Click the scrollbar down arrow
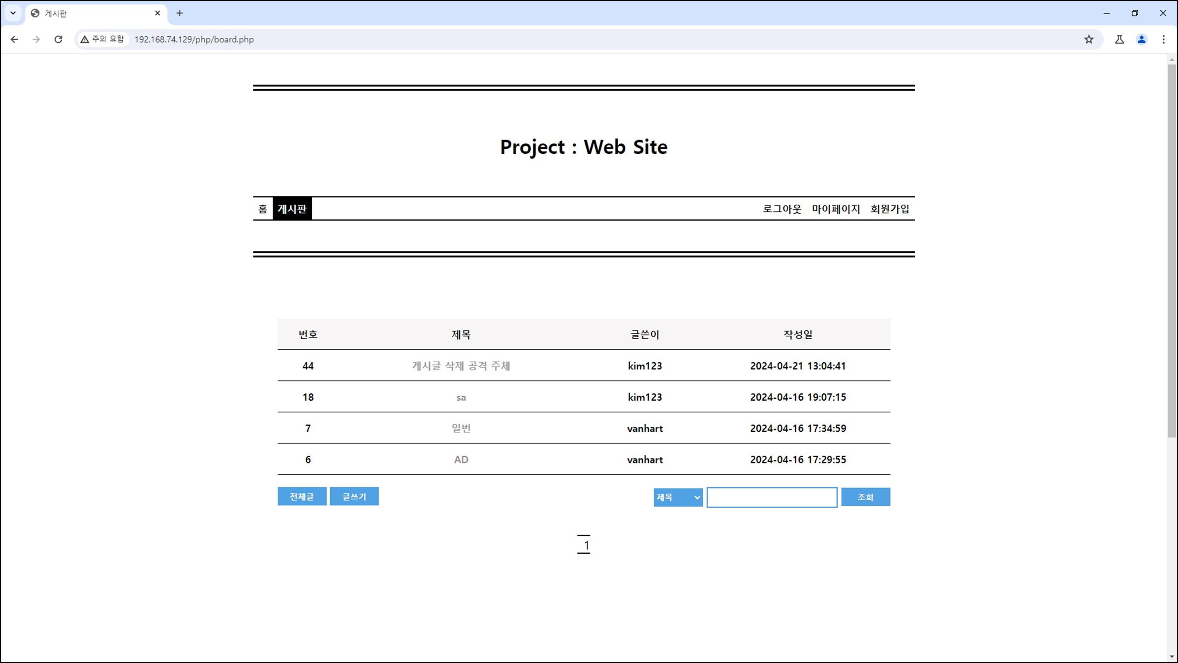The height and width of the screenshot is (663, 1178). 1172,657
